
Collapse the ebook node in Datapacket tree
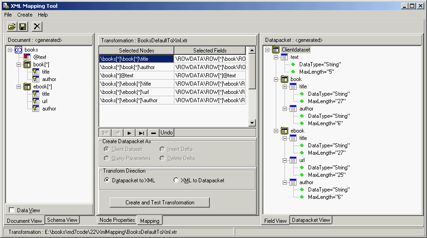(x=276, y=131)
